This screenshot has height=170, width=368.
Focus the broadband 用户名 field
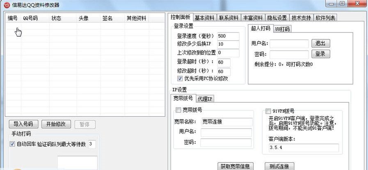point(226,133)
